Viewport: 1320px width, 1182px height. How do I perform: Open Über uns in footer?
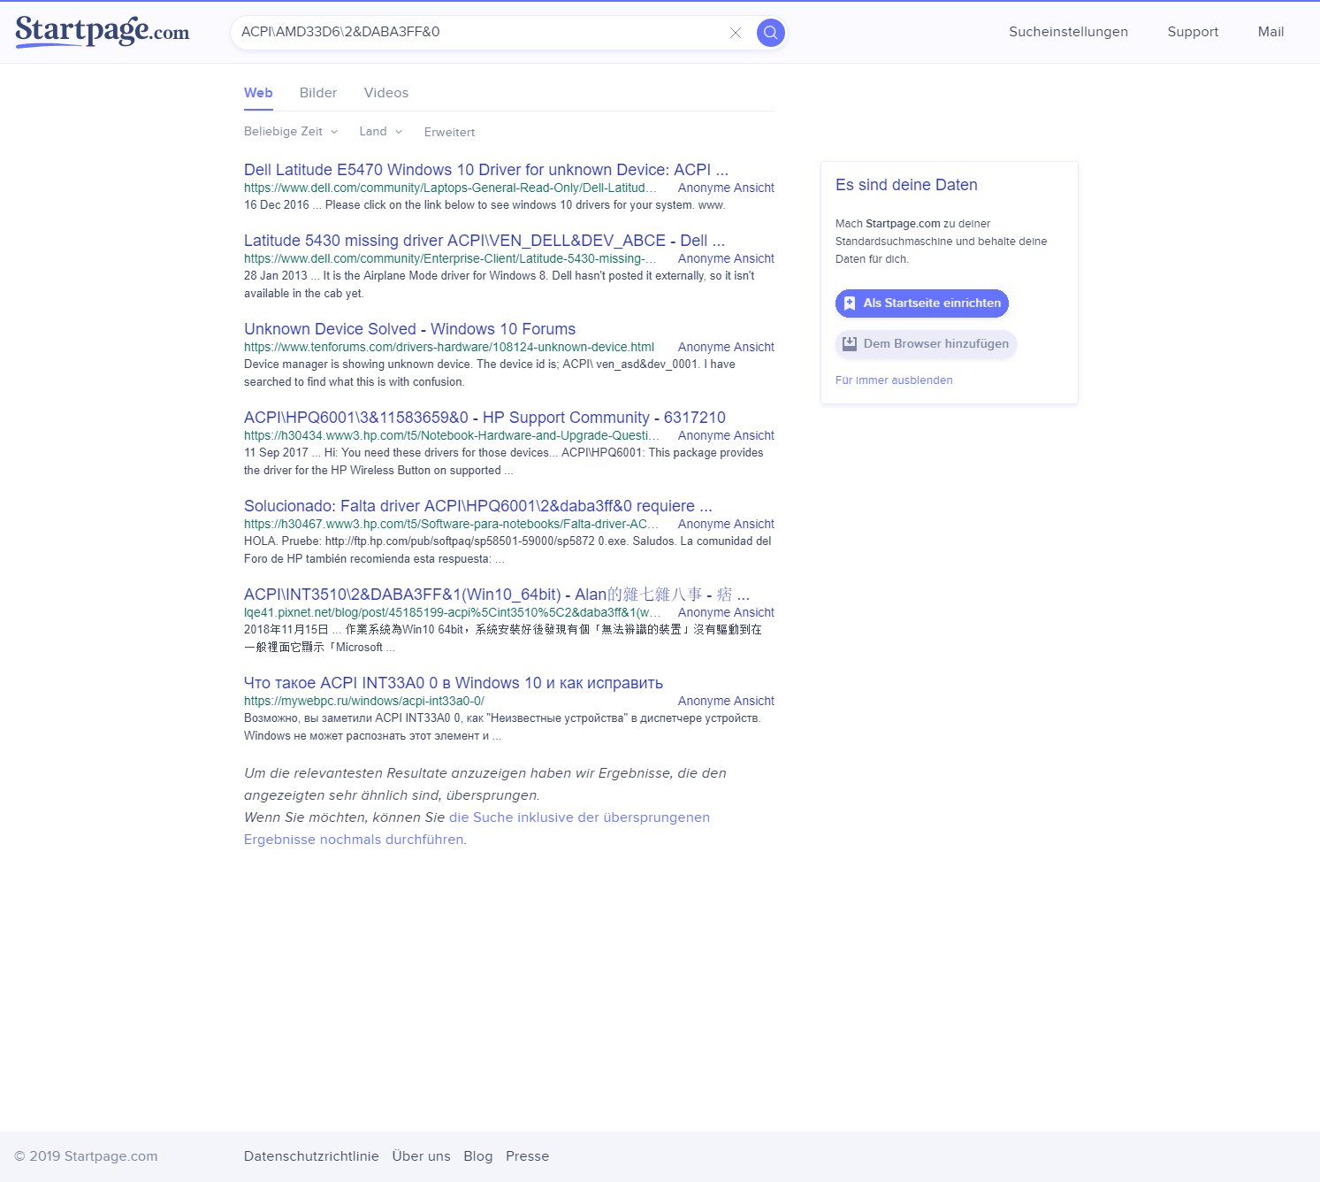click(421, 1156)
